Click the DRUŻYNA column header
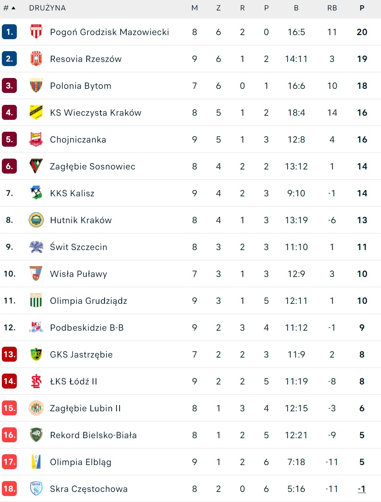This screenshot has width=381, height=502. [x=47, y=8]
